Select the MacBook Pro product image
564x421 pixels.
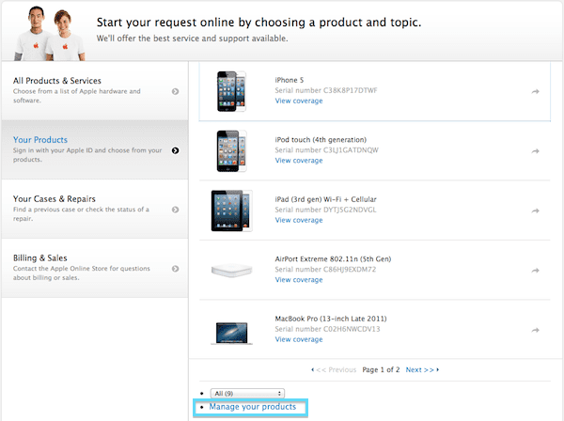pyautogui.click(x=231, y=334)
